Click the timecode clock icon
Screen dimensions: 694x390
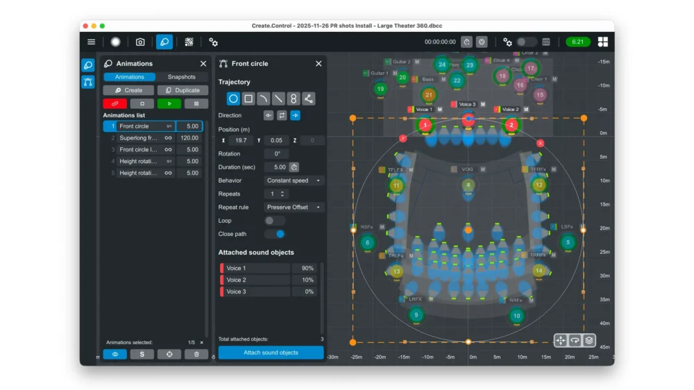click(466, 42)
